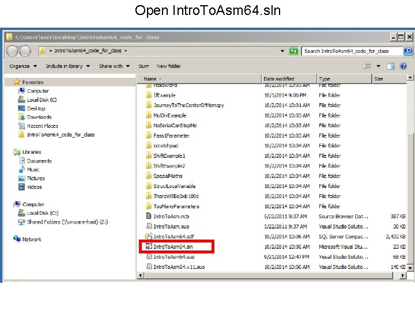Select the NoSerialCanStopMe folder icon

[149, 126]
